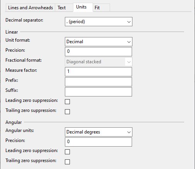Image resolution: width=195 pixels, height=169 pixels.
Task: Expand the Decimal separator dropdown
Action: click(x=98, y=22)
